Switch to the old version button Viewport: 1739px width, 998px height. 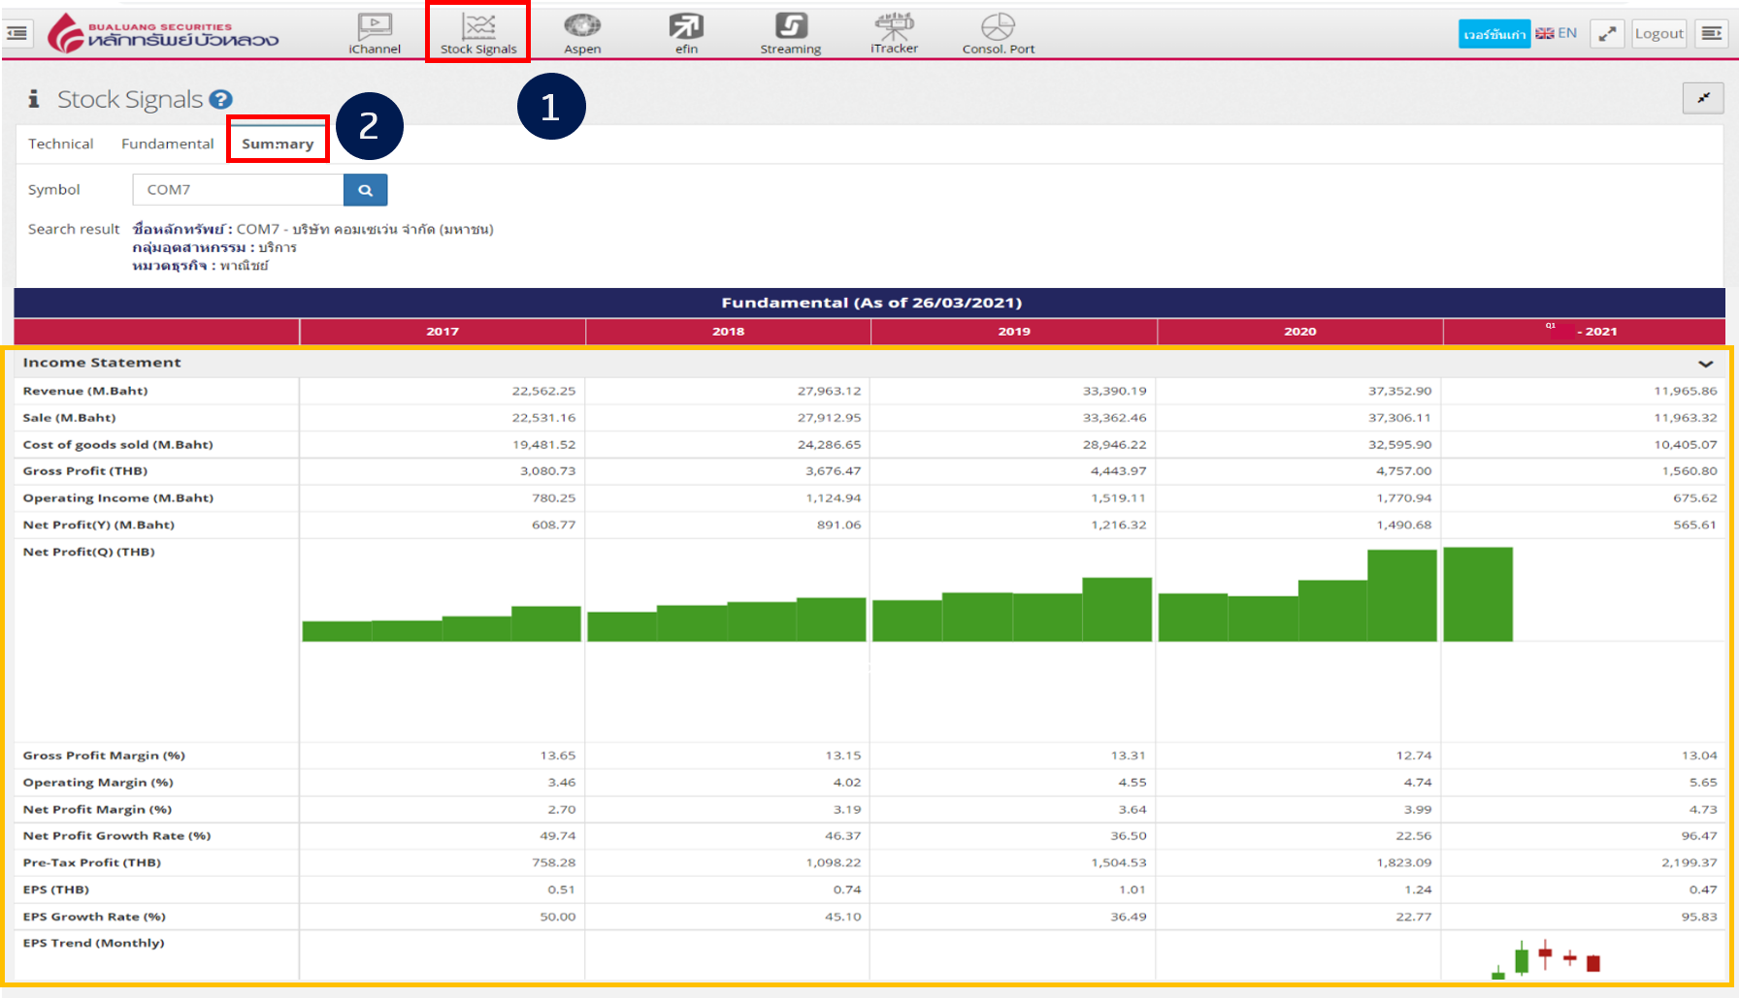[1494, 34]
